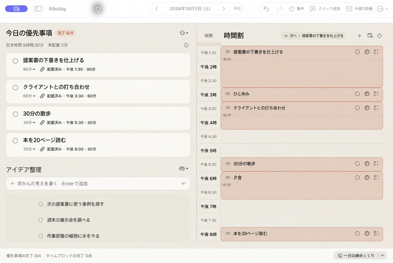Undo the last action
The width and height of the screenshot is (393, 263).
pyautogui.click(x=266, y=9)
